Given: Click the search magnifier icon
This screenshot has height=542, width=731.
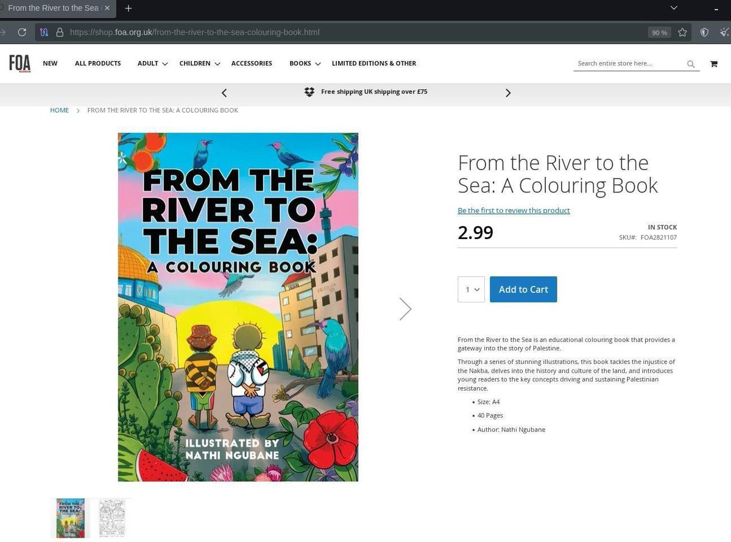Looking at the screenshot, I should [691, 64].
